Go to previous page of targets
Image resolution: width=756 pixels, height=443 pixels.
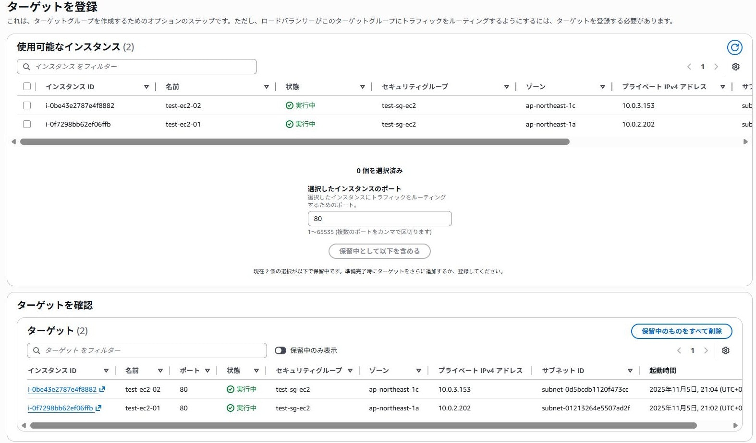pyautogui.click(x=679, y=350)
